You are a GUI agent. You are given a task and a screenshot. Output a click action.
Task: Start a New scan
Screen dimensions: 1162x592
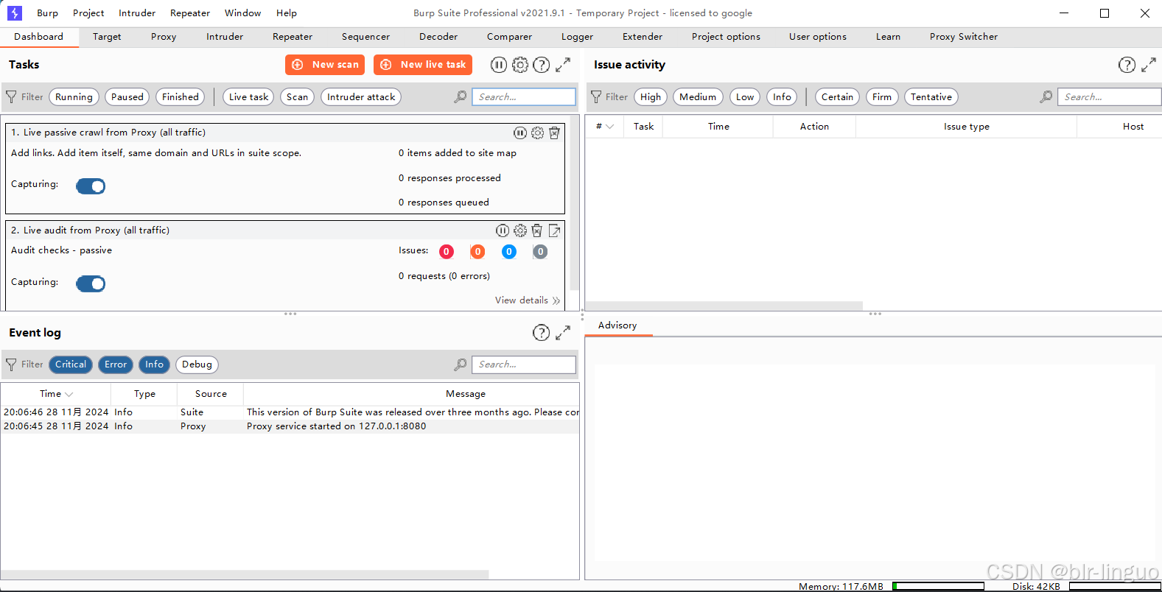tap(325, 65)
